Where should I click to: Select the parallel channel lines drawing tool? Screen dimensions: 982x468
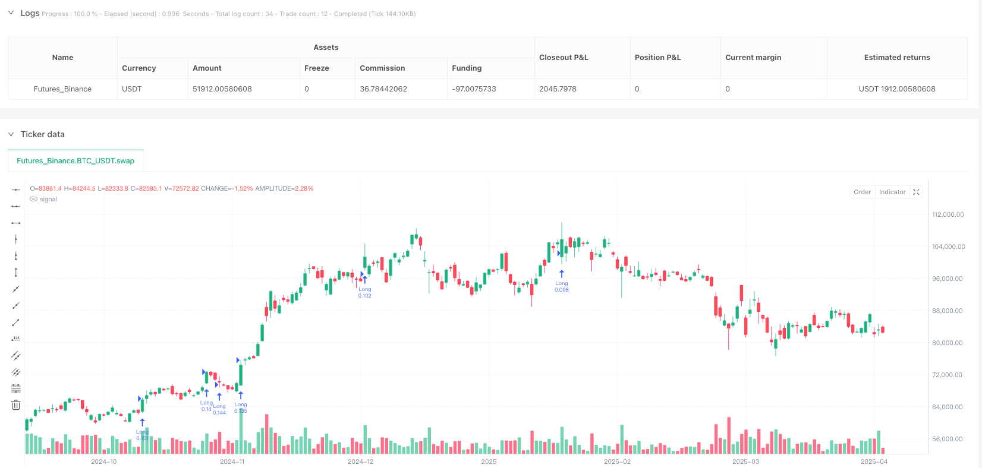(15, 355)
